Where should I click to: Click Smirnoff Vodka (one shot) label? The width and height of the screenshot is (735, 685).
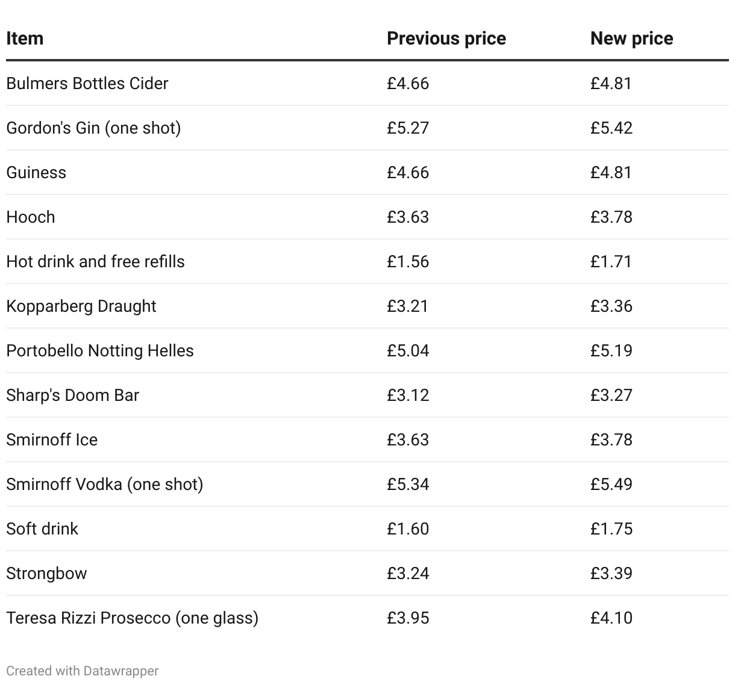pyautogui.click(x=105, y=484)
